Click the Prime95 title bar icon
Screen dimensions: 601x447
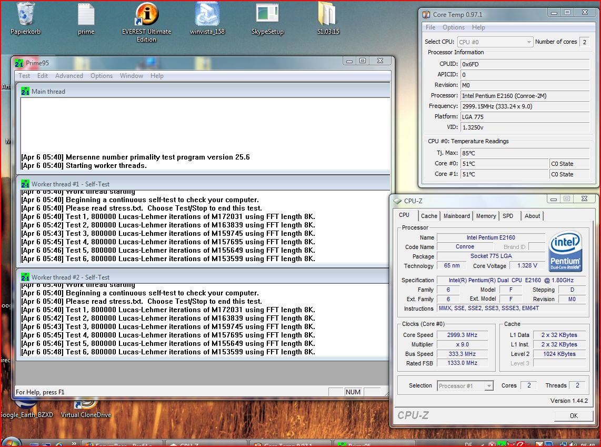[19, 63]
